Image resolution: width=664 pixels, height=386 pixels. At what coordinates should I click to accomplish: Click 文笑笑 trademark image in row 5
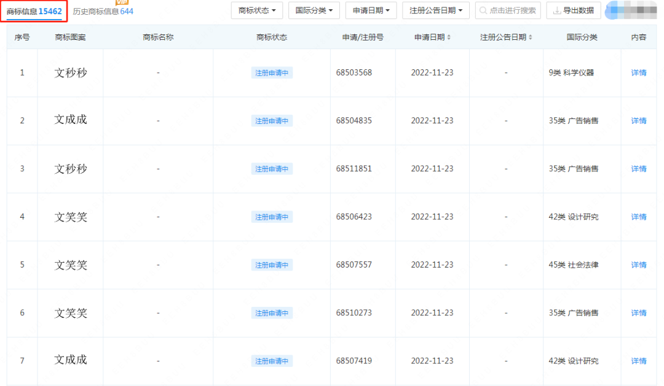(x=71, y=265)
